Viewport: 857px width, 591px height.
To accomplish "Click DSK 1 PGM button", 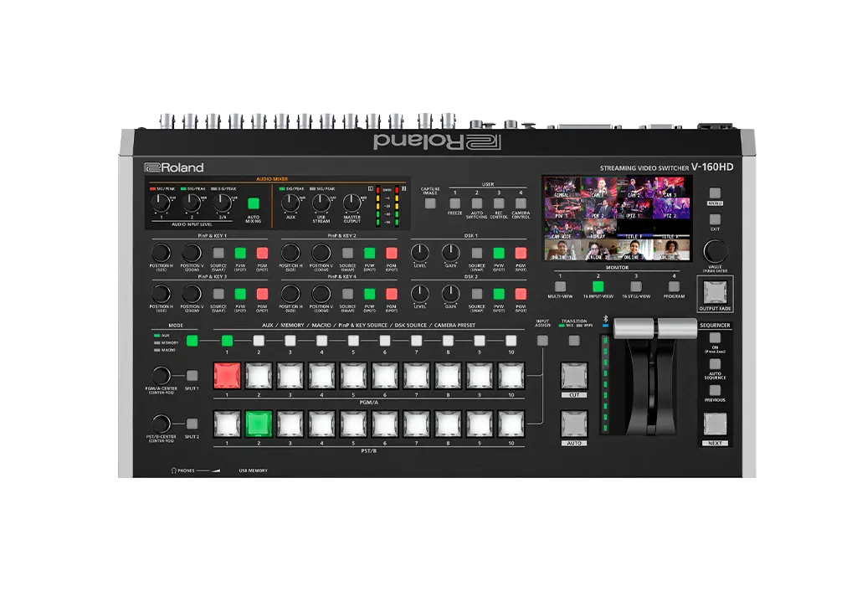I will (x=521, y=253).
